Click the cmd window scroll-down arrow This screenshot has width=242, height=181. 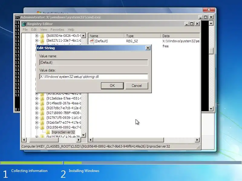pyautogui.click(x=211, y=109)
